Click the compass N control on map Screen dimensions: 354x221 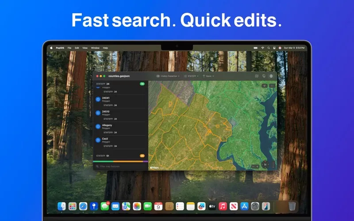(265, 164)
